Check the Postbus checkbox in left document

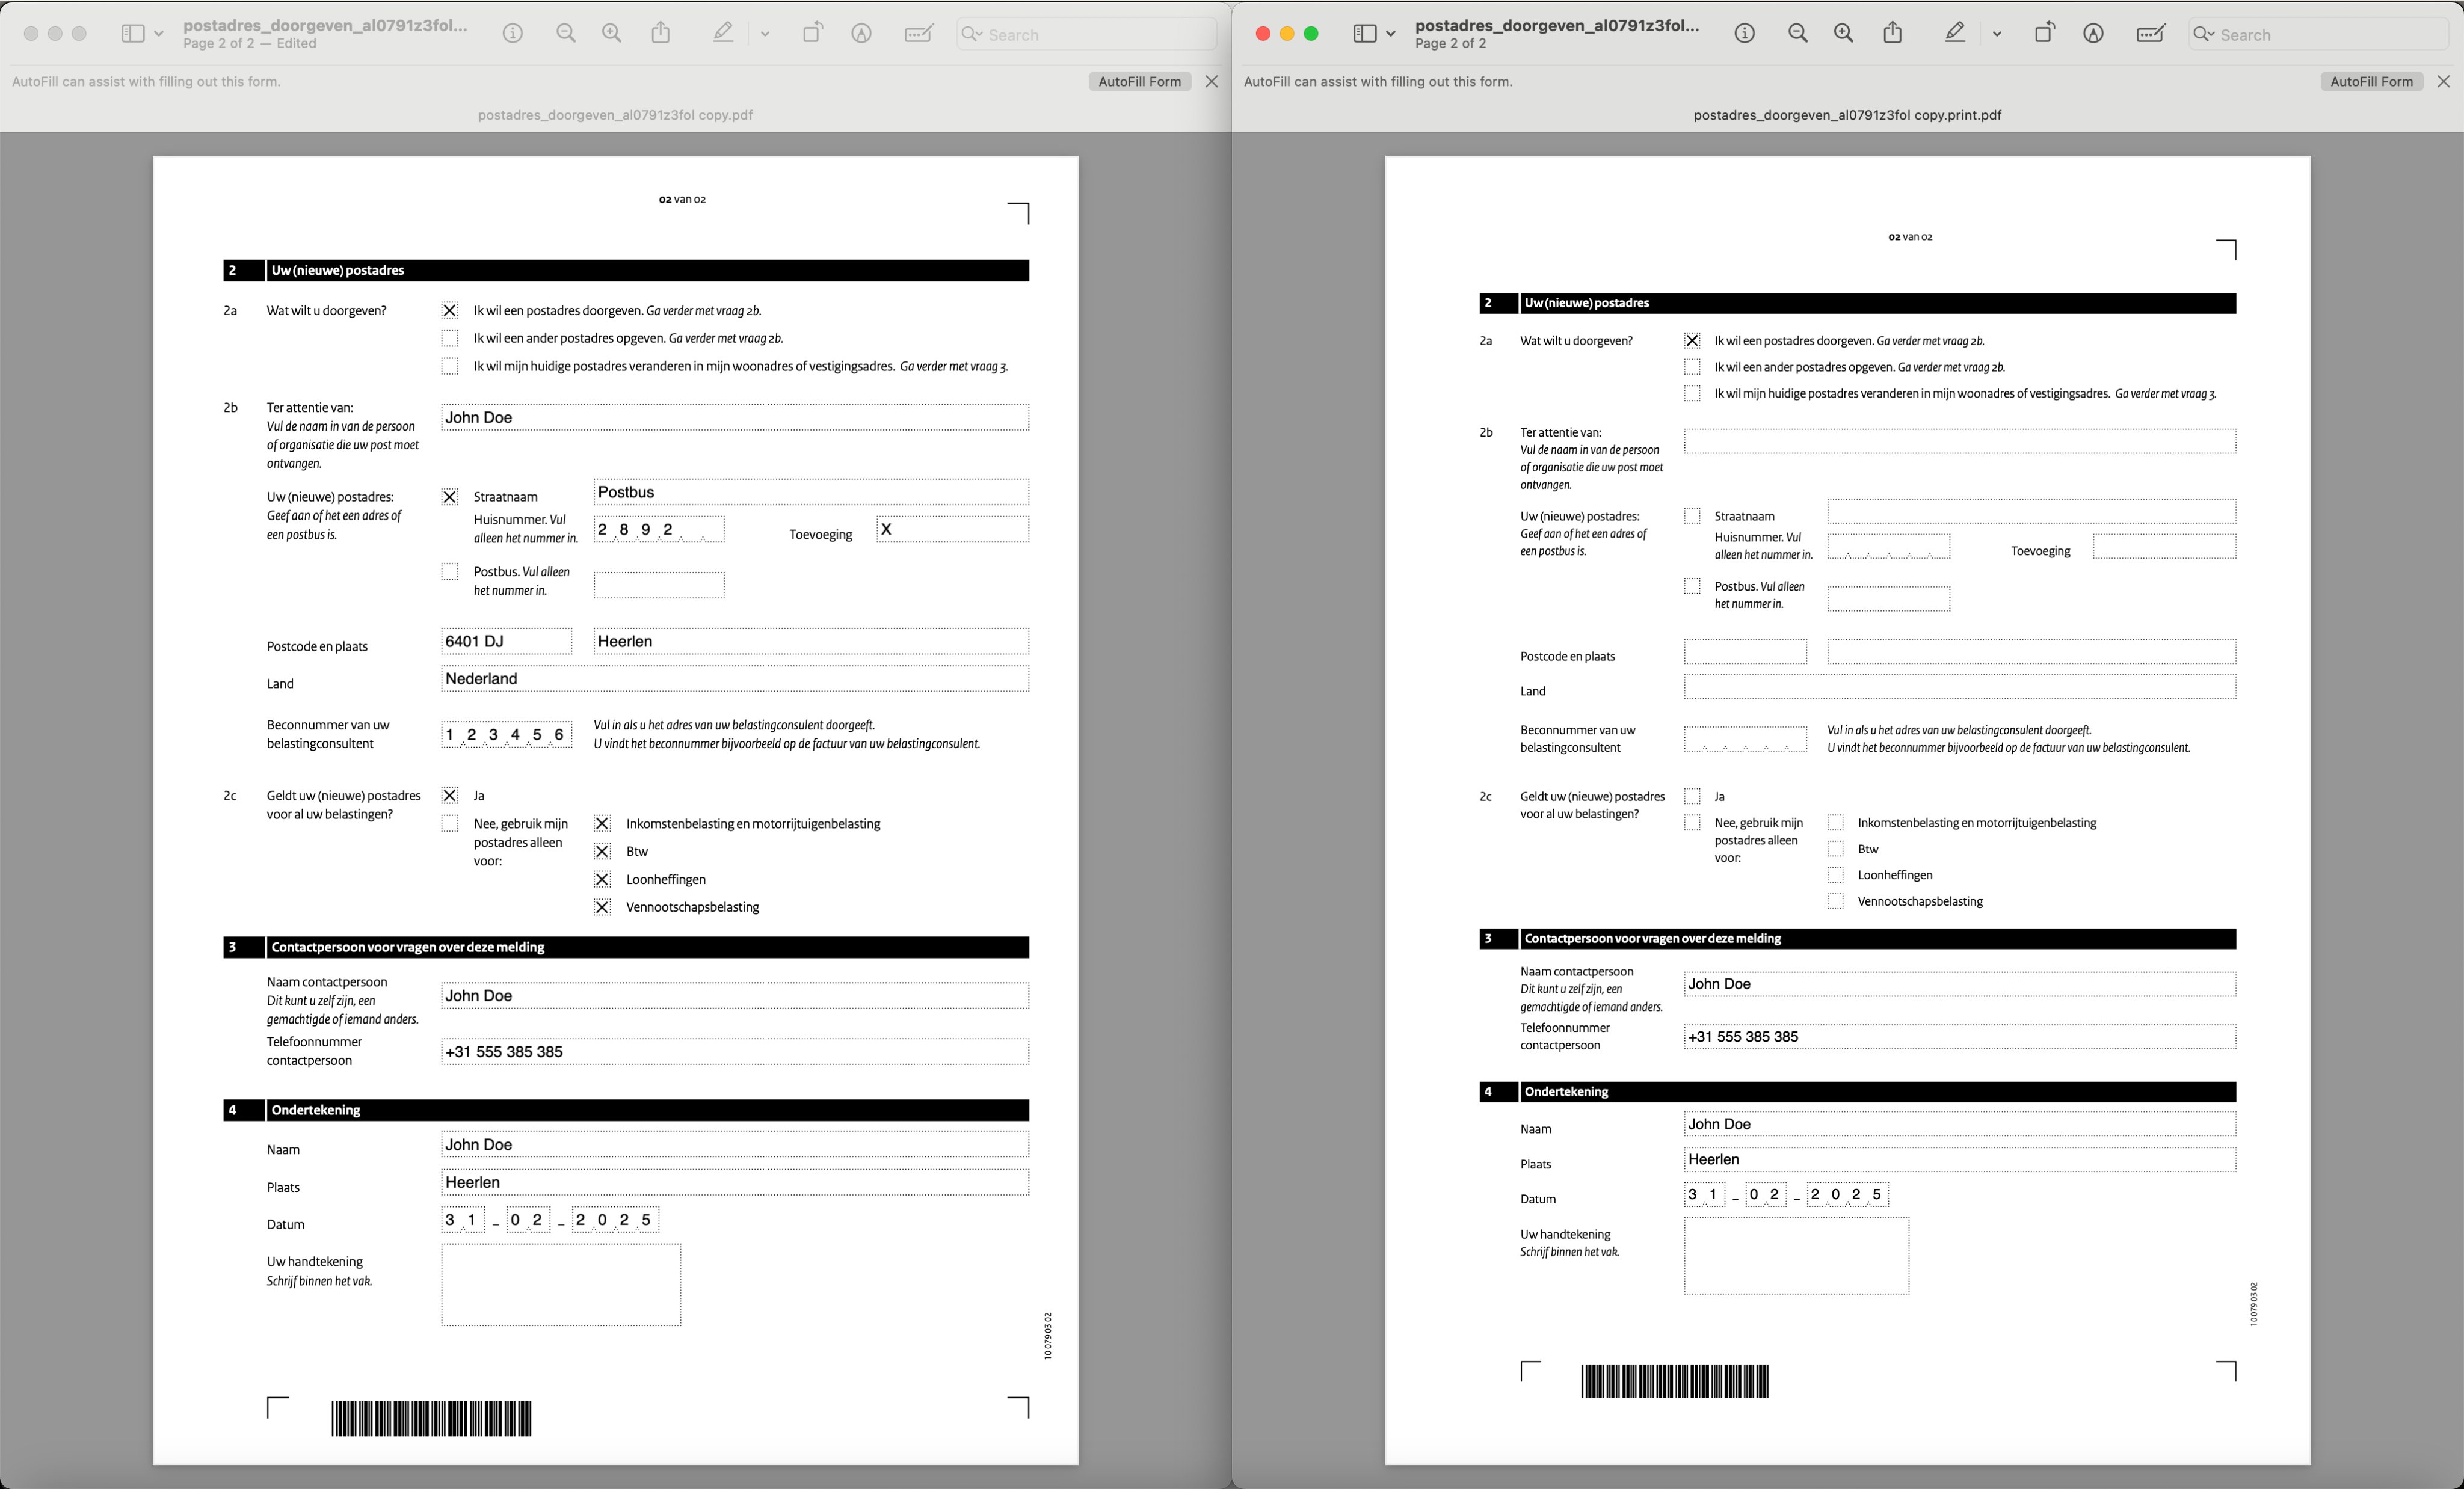point(450,571)
